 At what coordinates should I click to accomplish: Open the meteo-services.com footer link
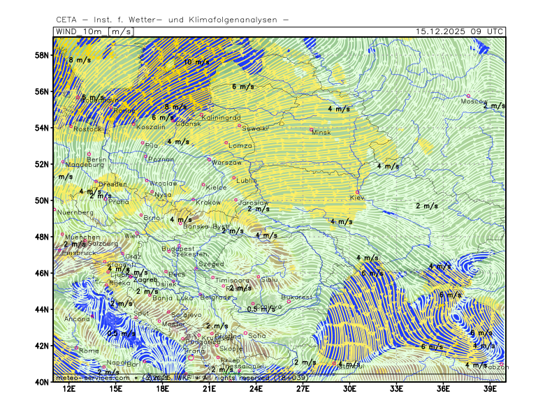click(x=92, y=378)
